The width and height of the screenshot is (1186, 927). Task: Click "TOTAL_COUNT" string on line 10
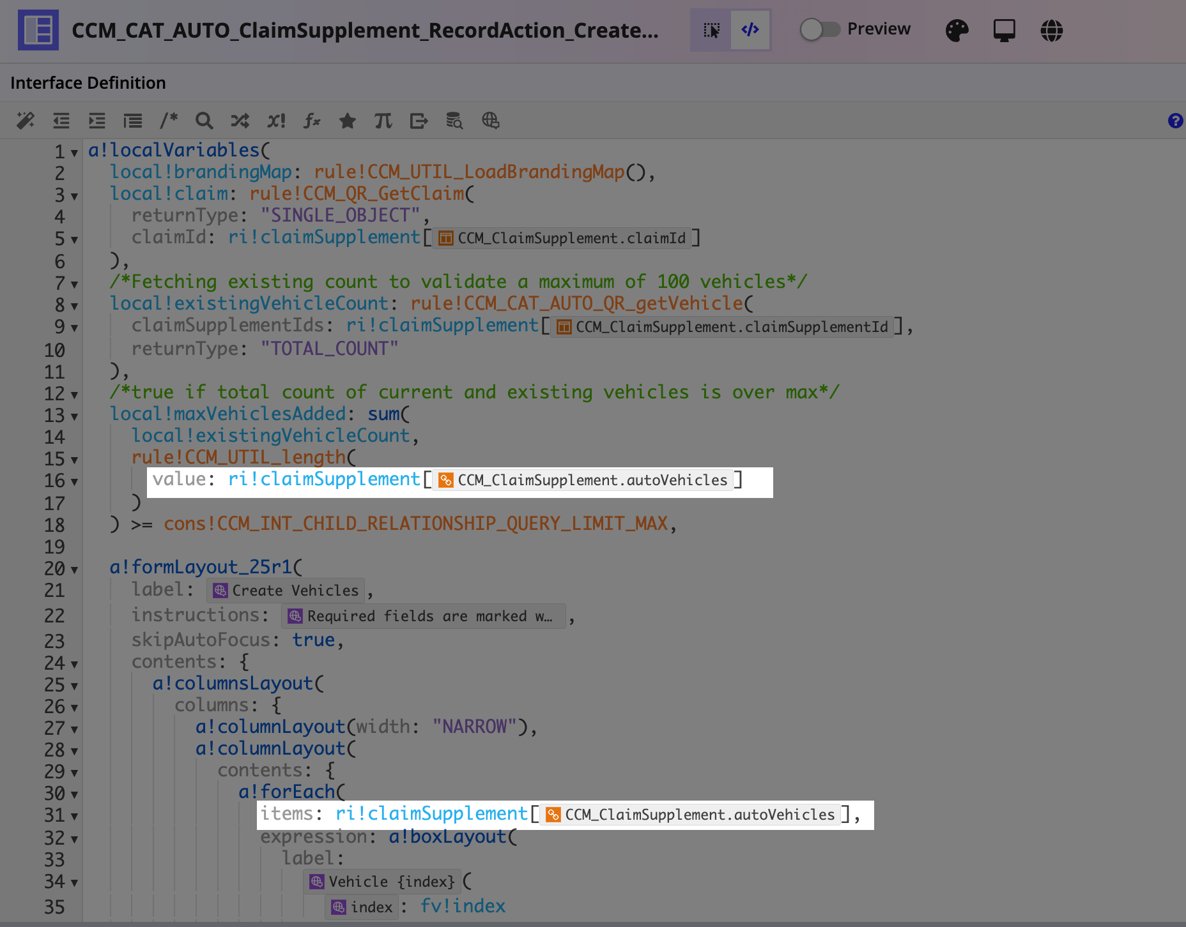[x=329, y=349]
